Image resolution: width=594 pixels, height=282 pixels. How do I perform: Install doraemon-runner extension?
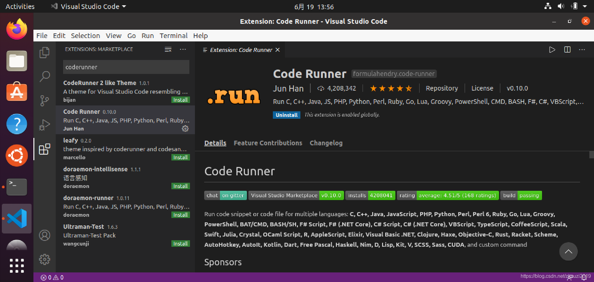click(180, 215)
